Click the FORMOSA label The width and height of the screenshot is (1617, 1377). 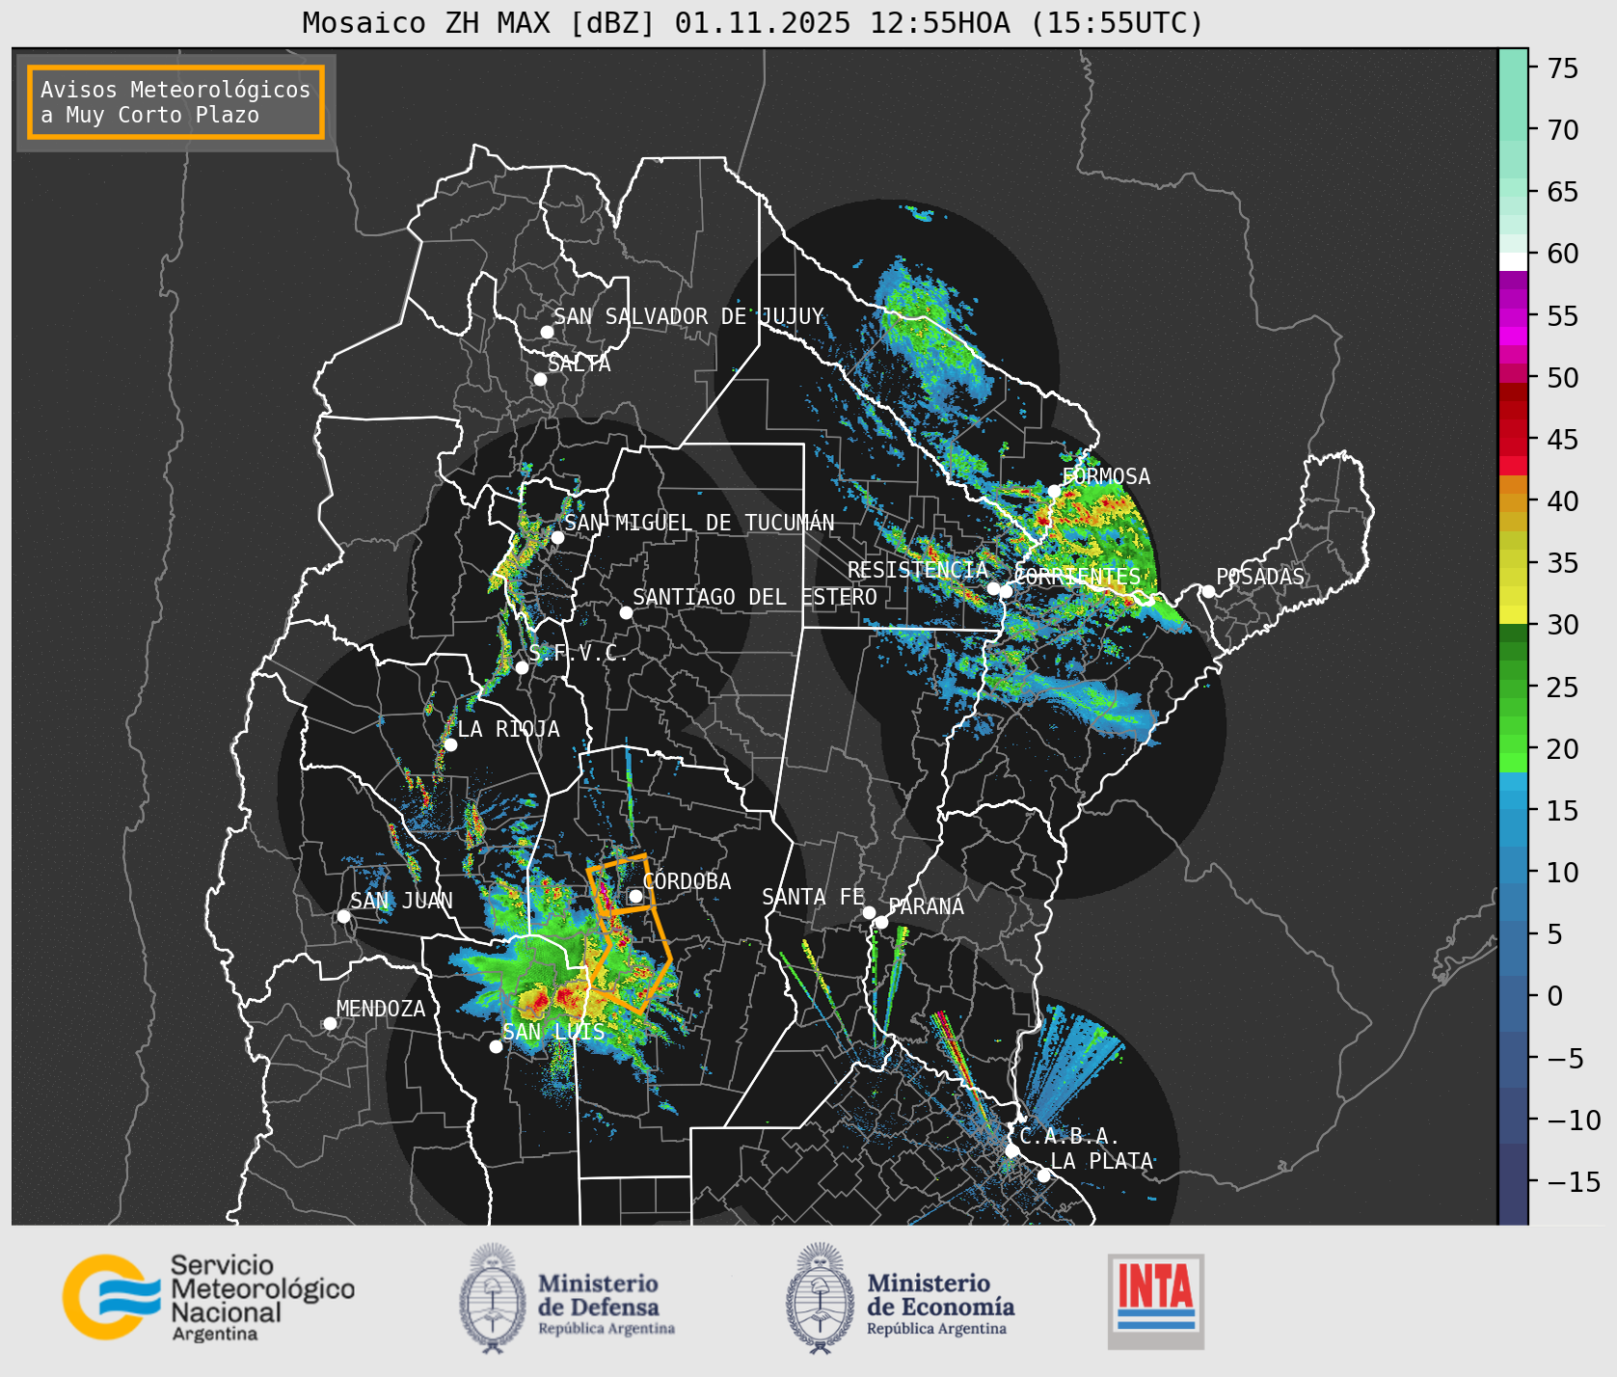(1106, 476)
